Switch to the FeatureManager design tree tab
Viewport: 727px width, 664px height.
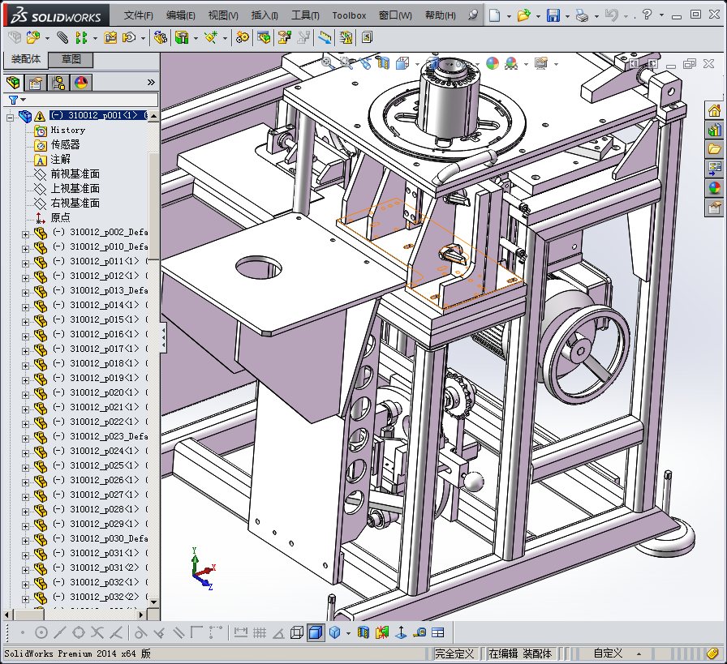[14, 83]
